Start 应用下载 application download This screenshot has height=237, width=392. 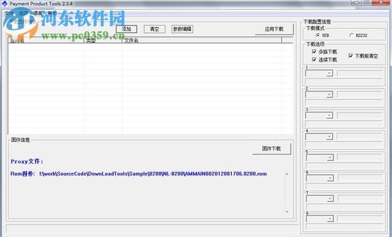274,29
